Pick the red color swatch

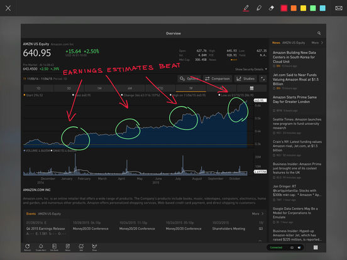284,8
